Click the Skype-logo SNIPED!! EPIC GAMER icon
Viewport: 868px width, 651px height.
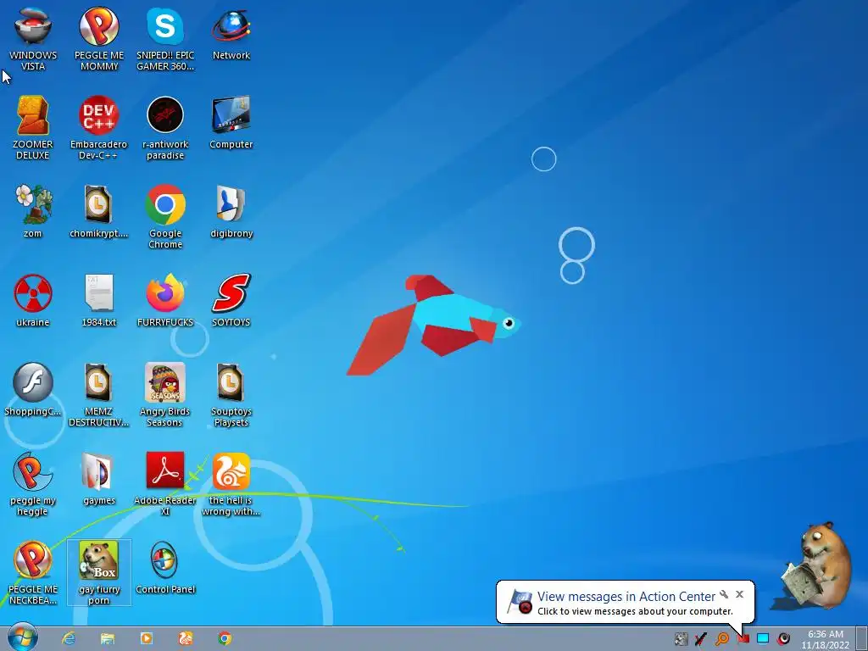click(x=165, y=39)
